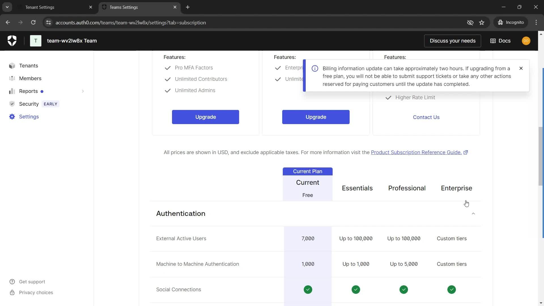Click the External Active Users row label
The height and width of the screenshot is (306, 544).
coord(181,239)
